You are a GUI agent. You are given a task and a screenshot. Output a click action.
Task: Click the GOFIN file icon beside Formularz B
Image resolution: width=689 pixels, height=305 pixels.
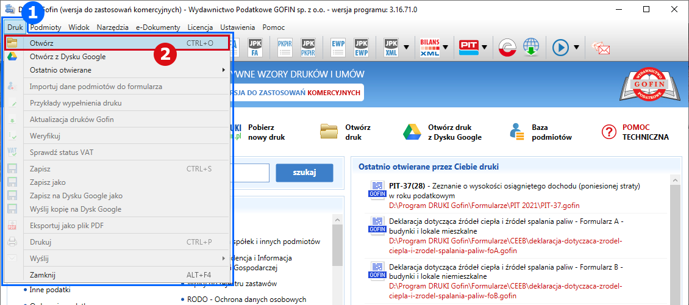pos(377,271)
